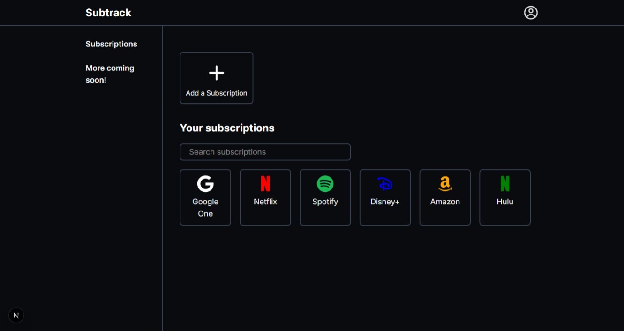Click the blue Disney+ logo
This screenshot has width=624, height=331.
385,184
